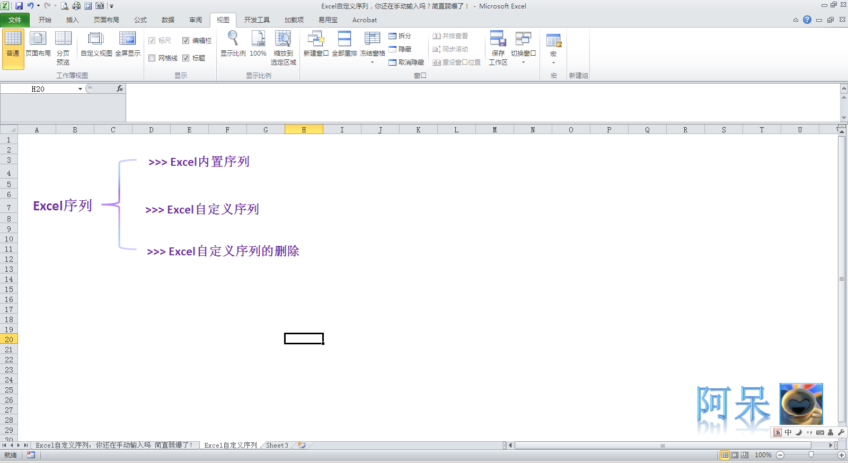
Task: Open the undo history dropdown arrow
Action: [x=38, y=6]
